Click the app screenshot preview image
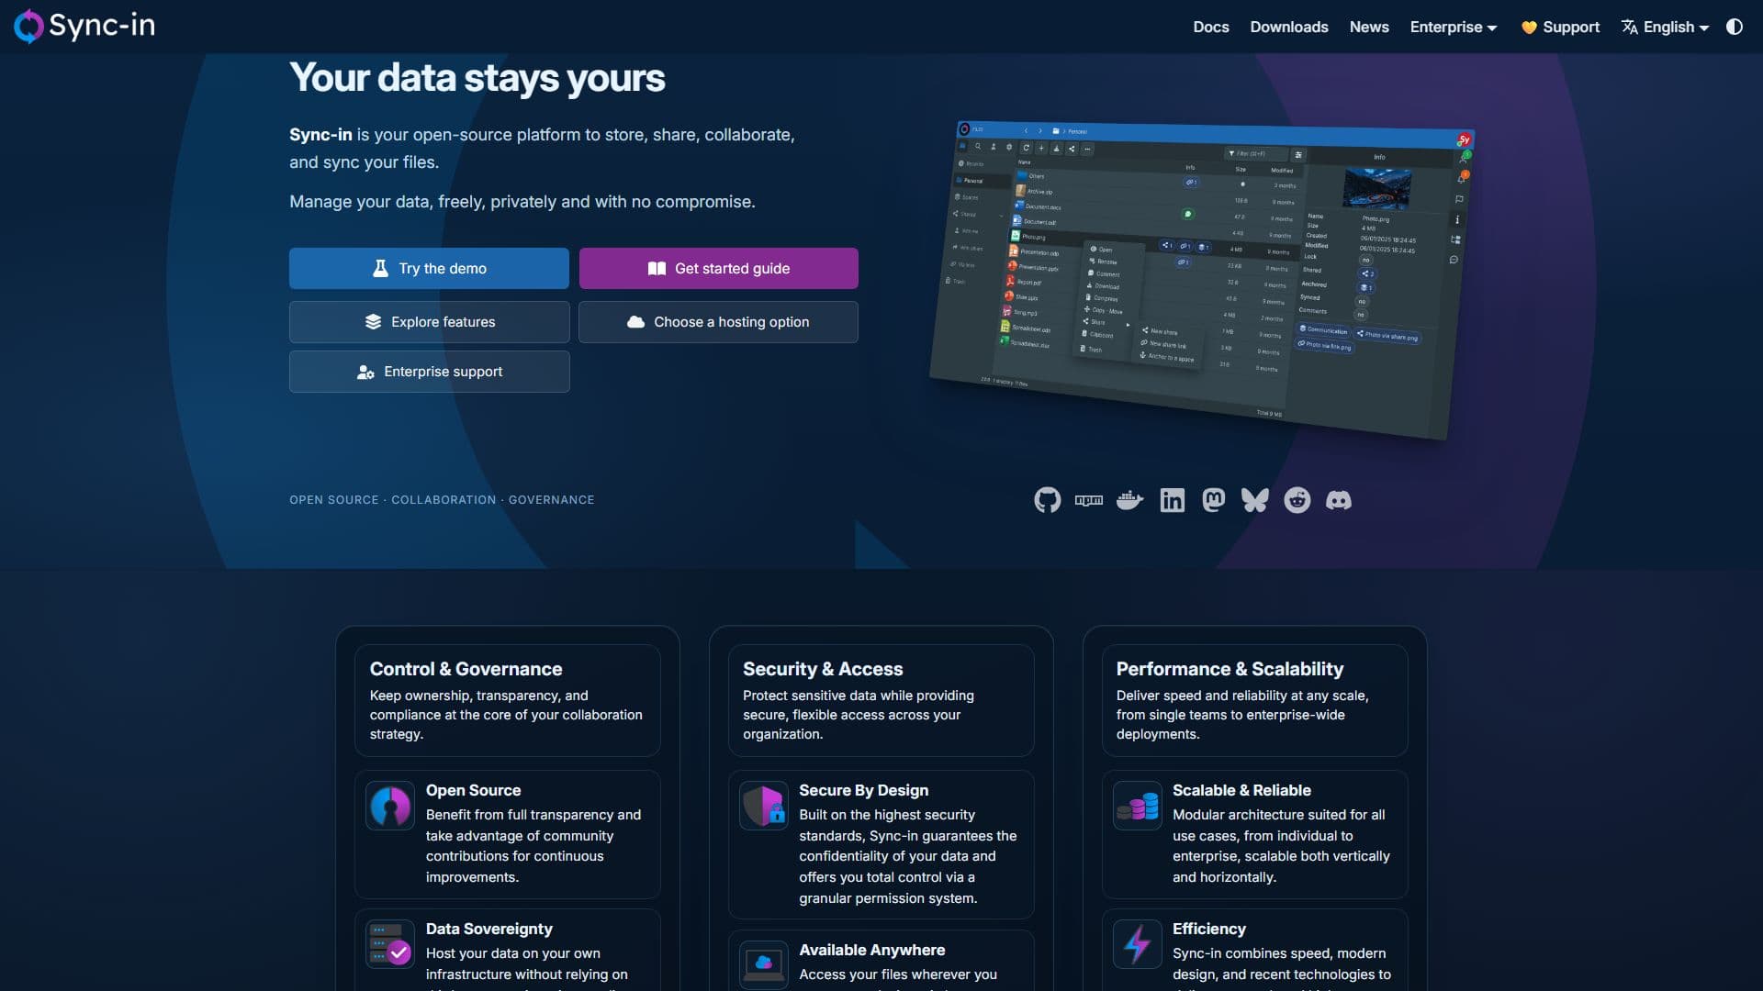Viewport: 1763px width, 991px height. point(1202,280)
